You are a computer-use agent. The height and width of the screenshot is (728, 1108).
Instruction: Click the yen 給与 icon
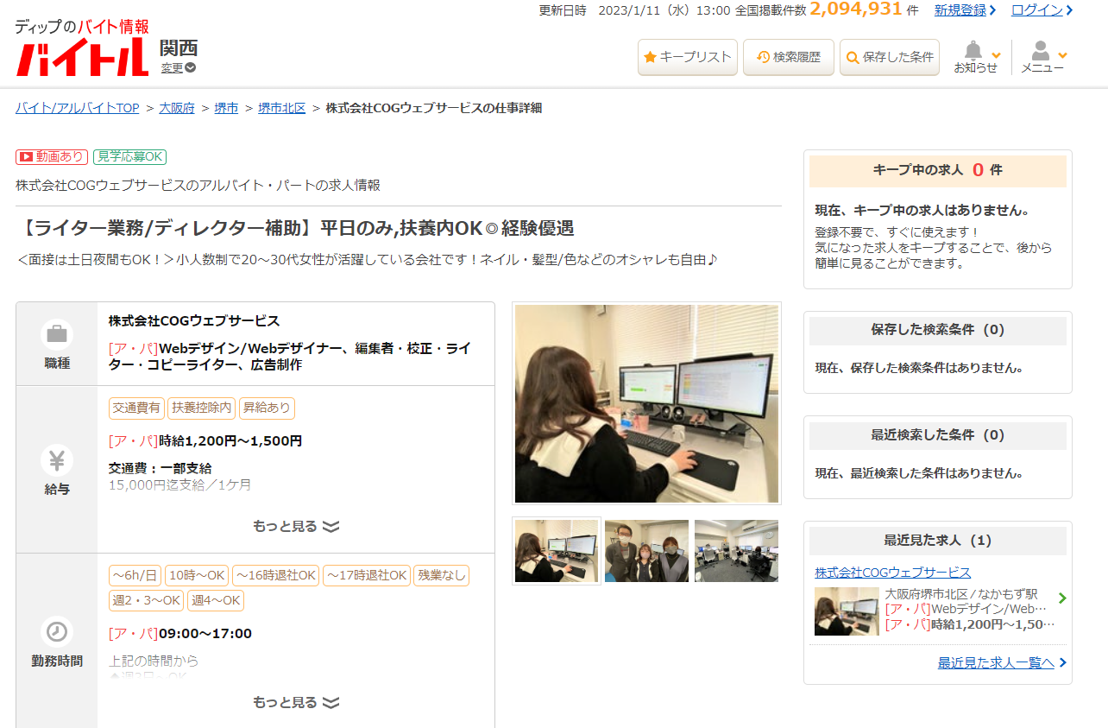click(x=57, y=460)
